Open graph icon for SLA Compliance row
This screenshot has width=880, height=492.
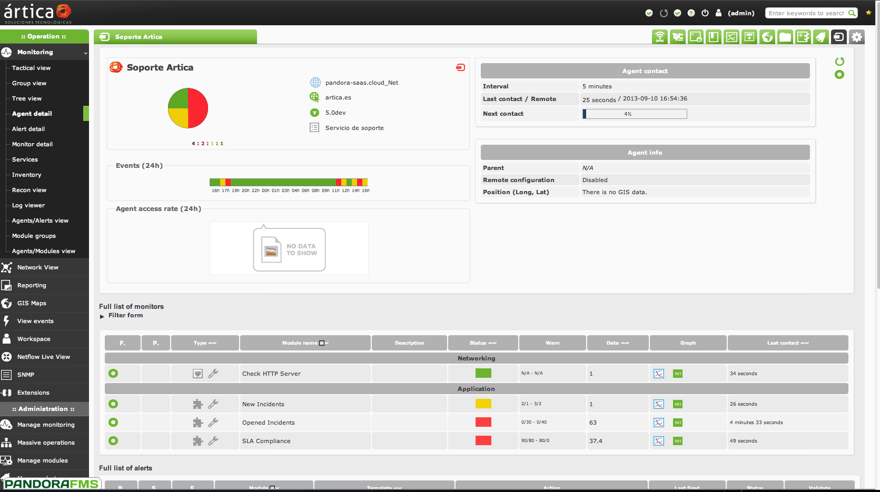[659, 441]
